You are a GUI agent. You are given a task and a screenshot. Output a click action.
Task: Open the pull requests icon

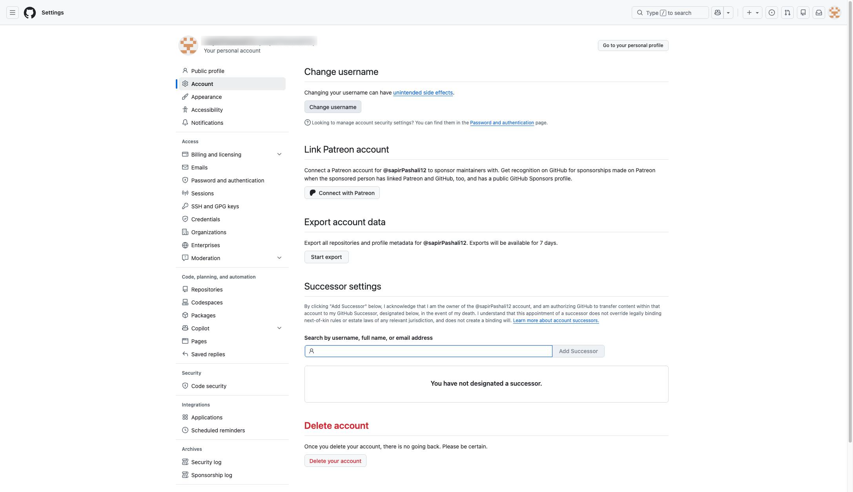click(787, 13)
